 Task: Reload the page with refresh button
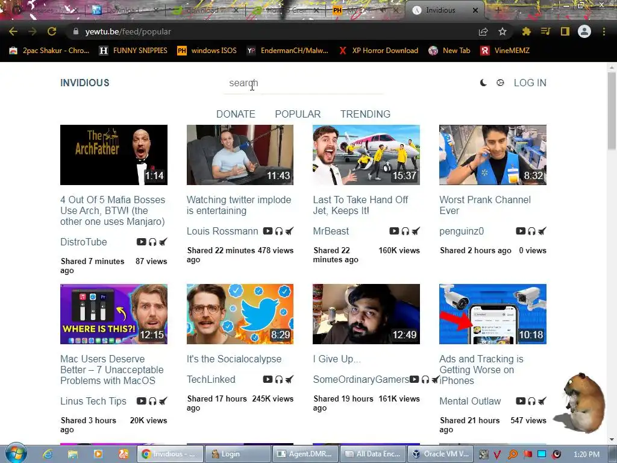click(52, 31)
